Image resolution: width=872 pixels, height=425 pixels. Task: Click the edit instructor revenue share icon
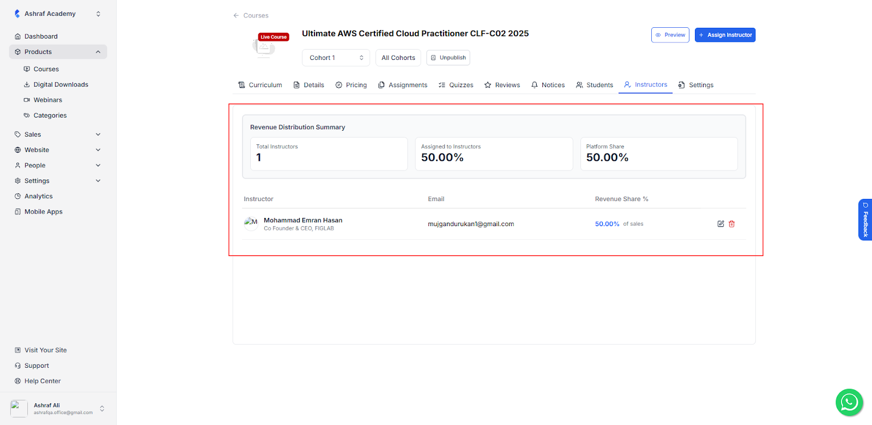click(x=720, y=224)
